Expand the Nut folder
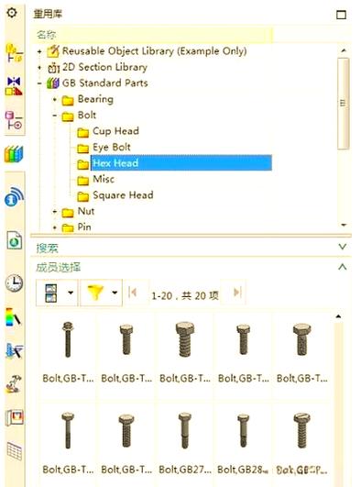361x487 pixels. (55, 212)
